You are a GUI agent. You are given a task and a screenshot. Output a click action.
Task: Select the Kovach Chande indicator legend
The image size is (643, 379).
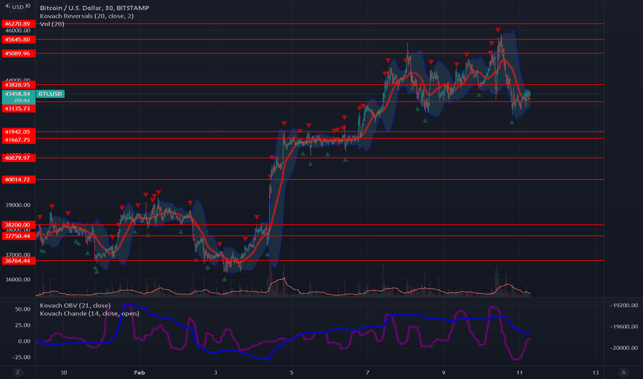point(90,314)
